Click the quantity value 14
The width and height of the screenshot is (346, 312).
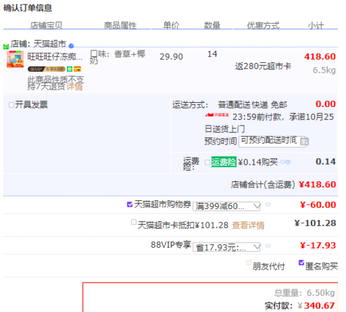coord(212,54)
